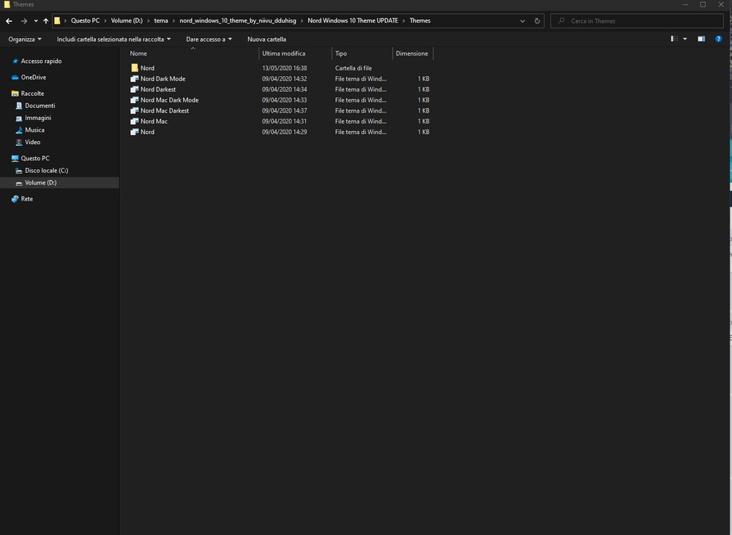732x535 pixels.
Task: Click the Back navigation arrow
Action: (x=9, y=21)
